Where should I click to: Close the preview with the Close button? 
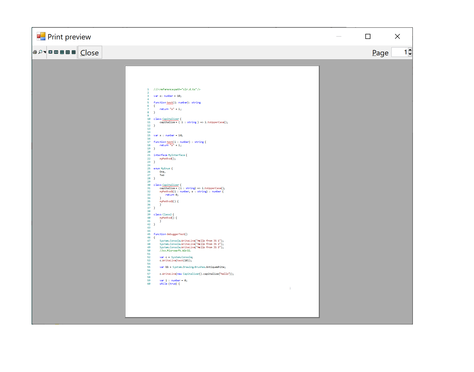[90, 52]
